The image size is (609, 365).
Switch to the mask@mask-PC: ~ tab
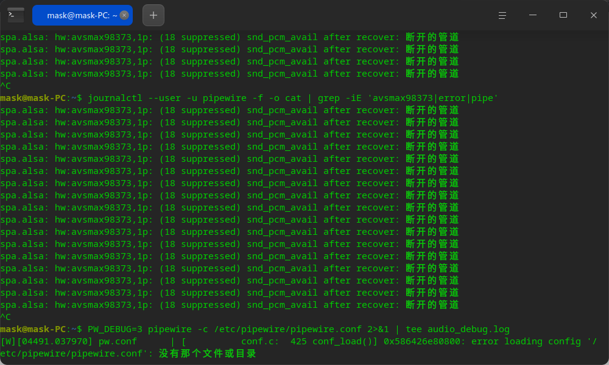click(82, 15)
